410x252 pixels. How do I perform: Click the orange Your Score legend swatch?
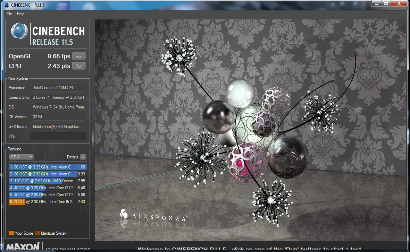[x=11, y=233]
